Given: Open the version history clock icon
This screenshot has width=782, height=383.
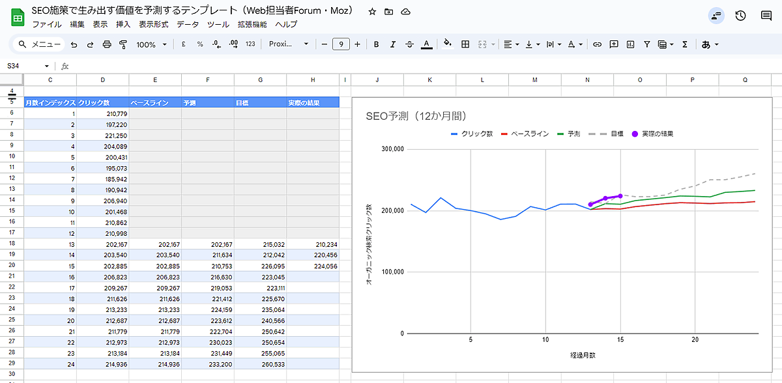Looking at the screenshot, I should [740, 16].
